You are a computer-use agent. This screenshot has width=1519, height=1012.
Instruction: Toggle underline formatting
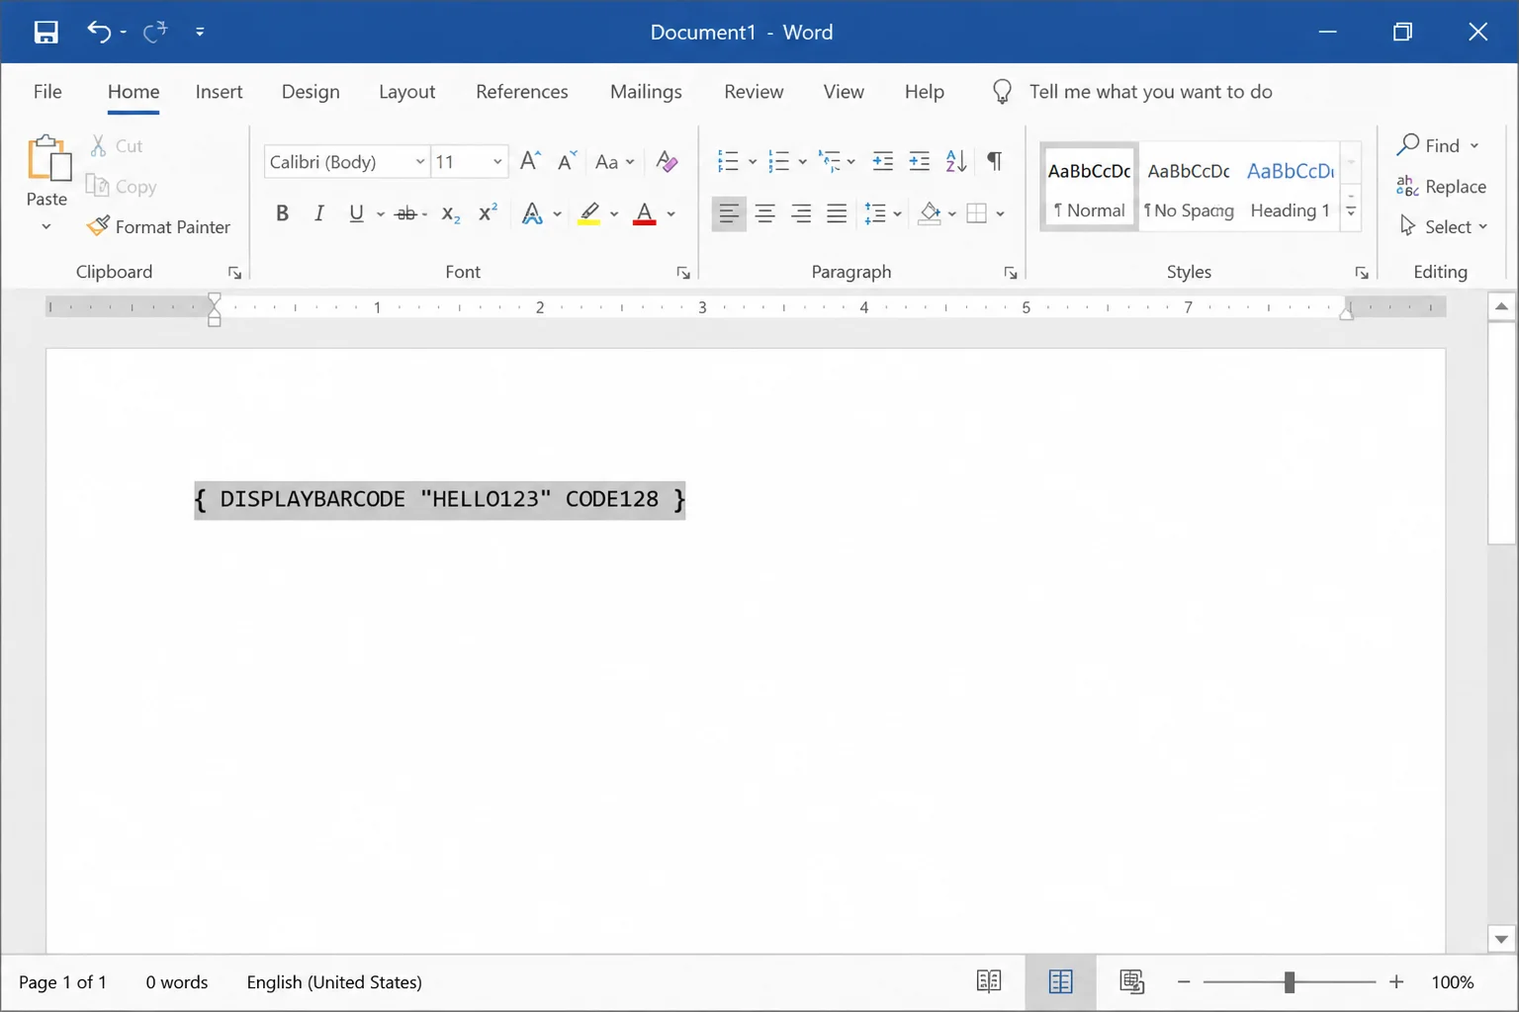point(356,213)
